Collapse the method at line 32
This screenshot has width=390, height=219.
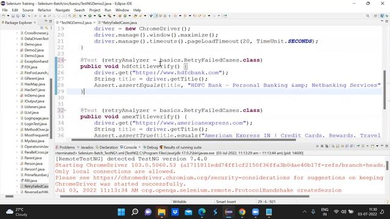click(65, 110)
